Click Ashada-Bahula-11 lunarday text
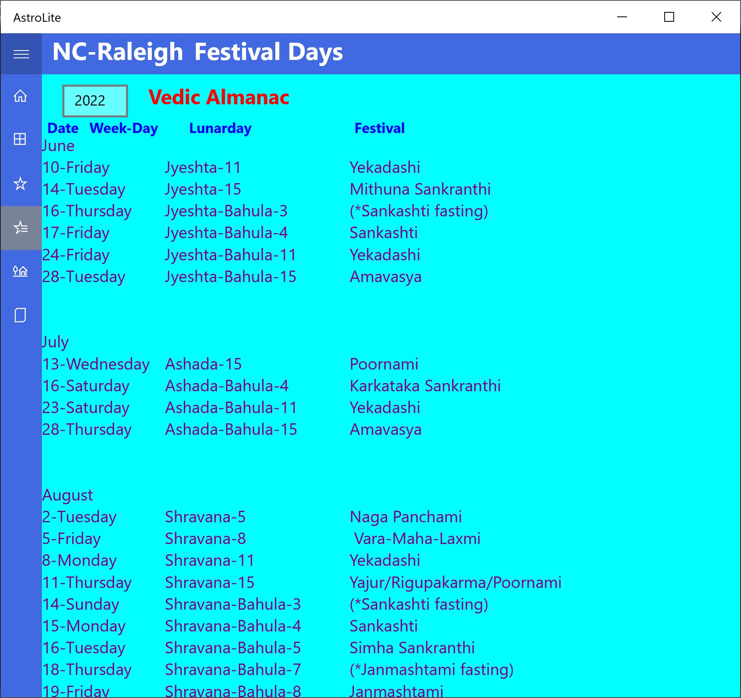 (231, 408)
